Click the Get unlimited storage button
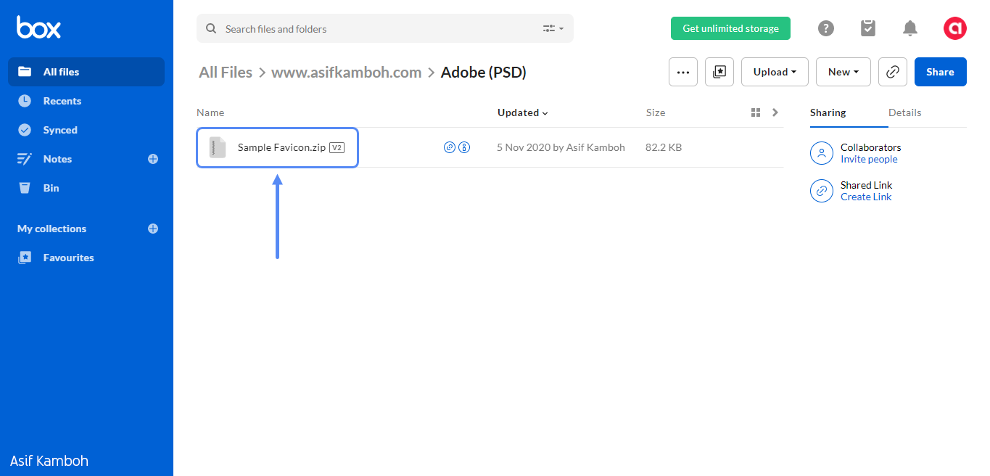The image size is (990, 476). pos(730,28)
